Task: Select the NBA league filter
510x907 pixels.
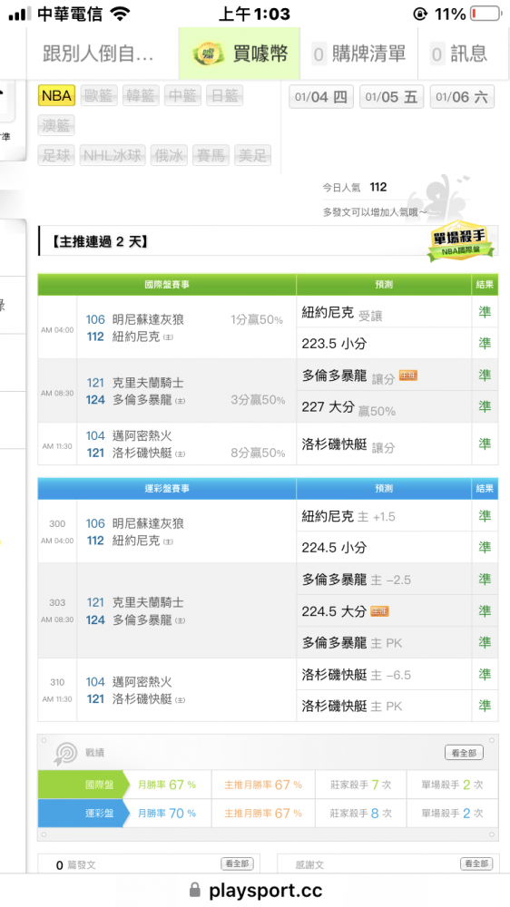Action: pos(57,95)
